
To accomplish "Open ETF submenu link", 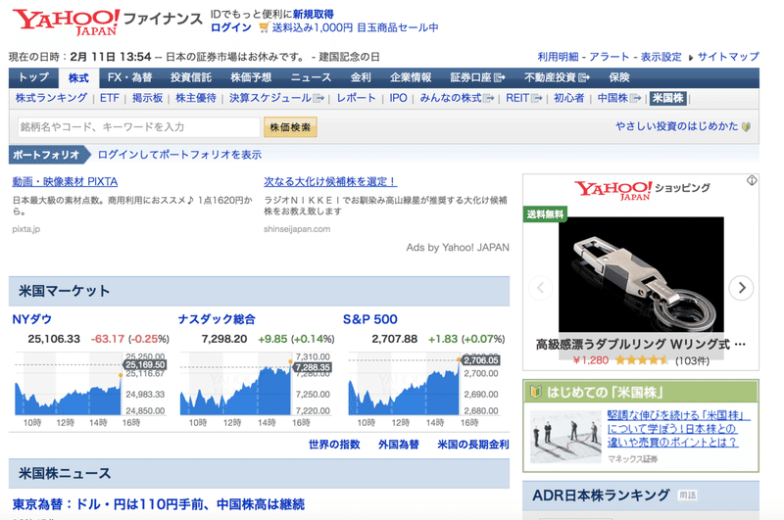I will click(110, 98).
